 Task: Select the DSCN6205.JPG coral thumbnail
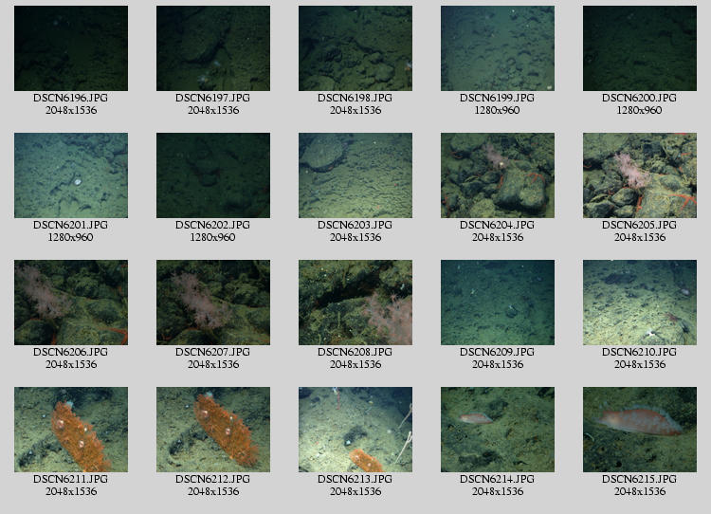pos(640,175)
